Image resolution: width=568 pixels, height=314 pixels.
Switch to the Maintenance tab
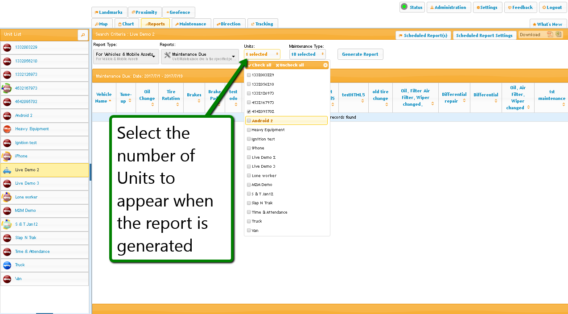[x=190, y=24]
